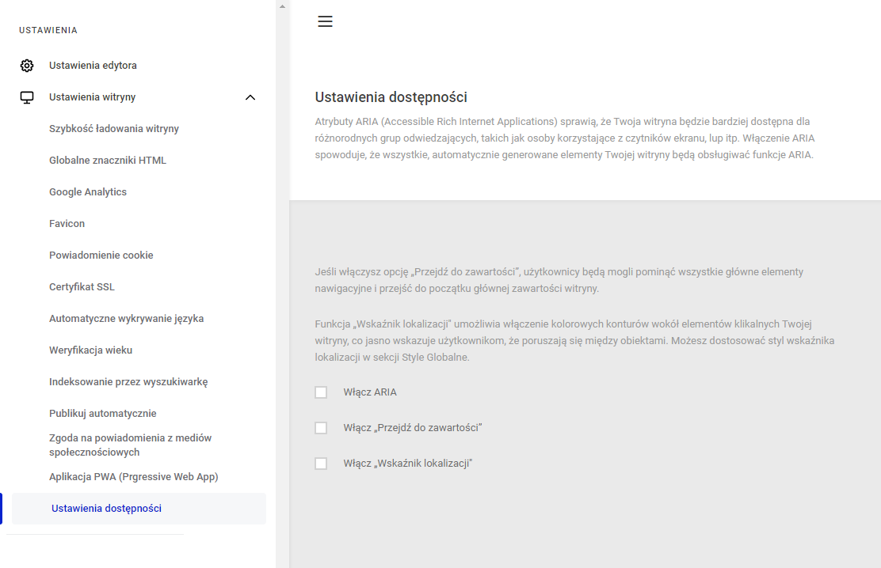The height and width of the screenshot is (568, 881).
Task: Open Certyfikat SSL settings
Action: (x=82, y=287)
